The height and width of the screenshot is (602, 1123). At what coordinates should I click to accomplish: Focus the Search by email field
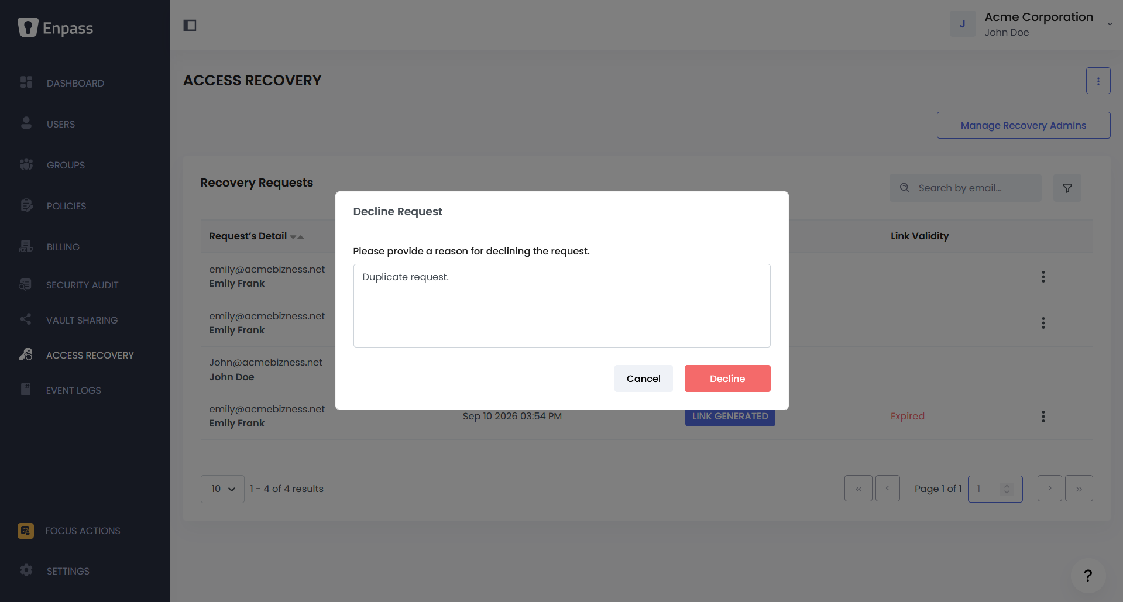tap(966, 188)
